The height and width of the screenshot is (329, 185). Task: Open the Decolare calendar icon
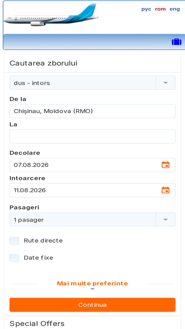click(x=165, y=165)
